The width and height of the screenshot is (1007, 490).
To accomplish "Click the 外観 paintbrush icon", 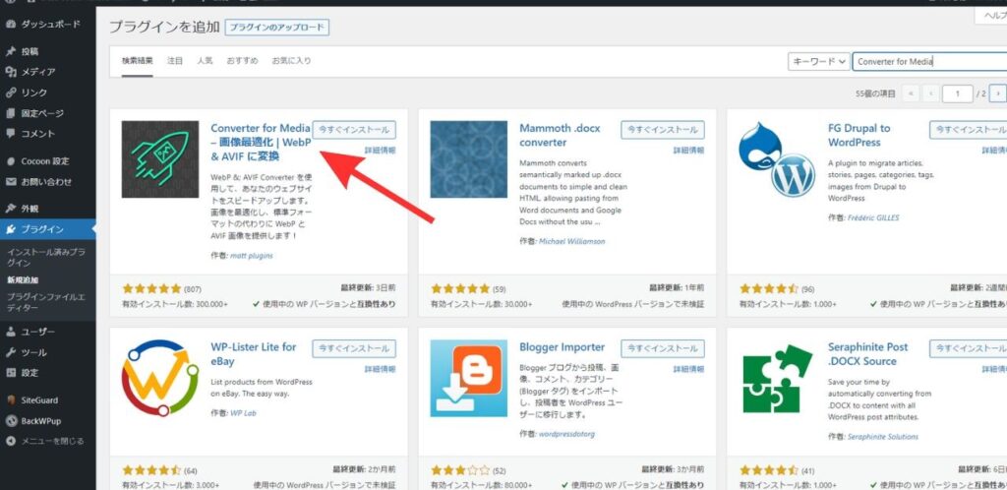I will pos(10,209).
